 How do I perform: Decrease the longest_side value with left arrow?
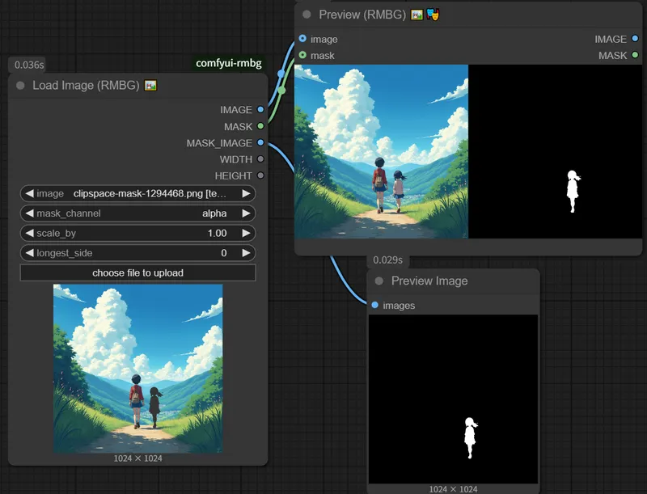tap(29, 253)
